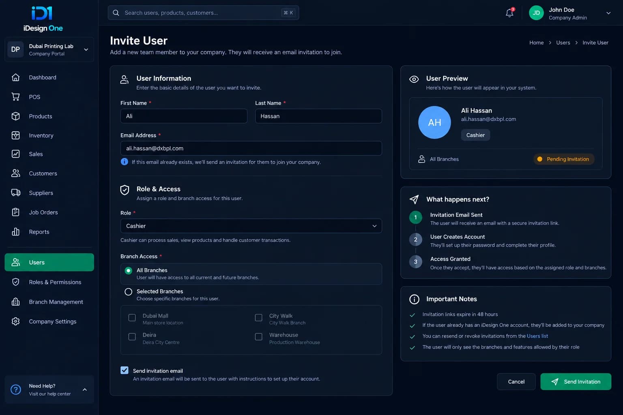Click the Role & Access shield icon
This screenshot has height=415, width=623.
[x=125, y=190]
